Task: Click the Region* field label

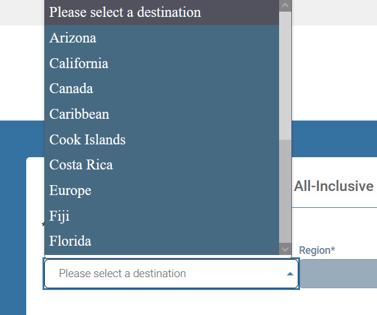Action: point(317,250)
